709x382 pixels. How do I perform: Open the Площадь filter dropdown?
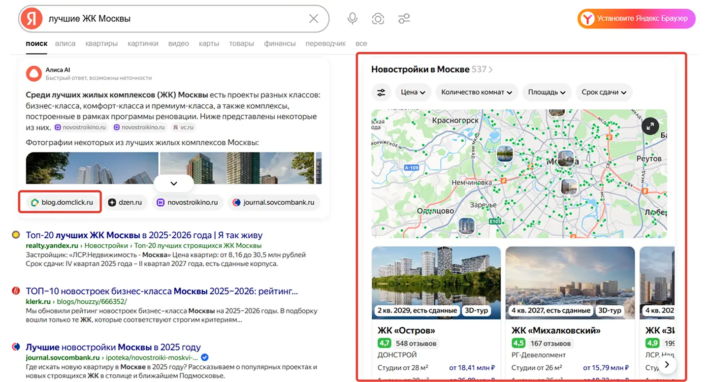[x=547, y=92]
